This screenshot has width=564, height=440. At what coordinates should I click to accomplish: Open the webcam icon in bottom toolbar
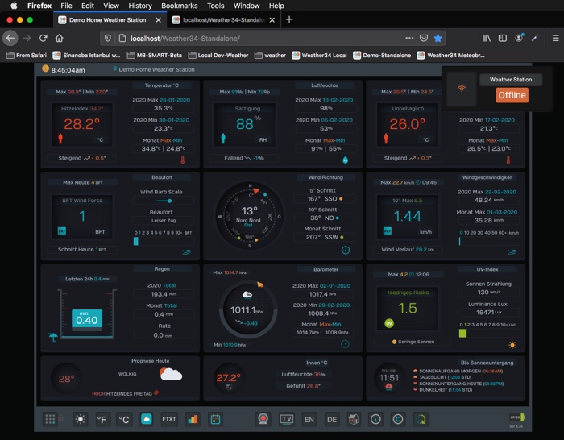coord(263,419)
